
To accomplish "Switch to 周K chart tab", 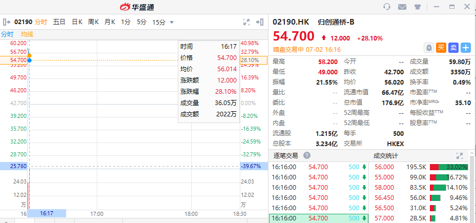I will tap(93, 22).
